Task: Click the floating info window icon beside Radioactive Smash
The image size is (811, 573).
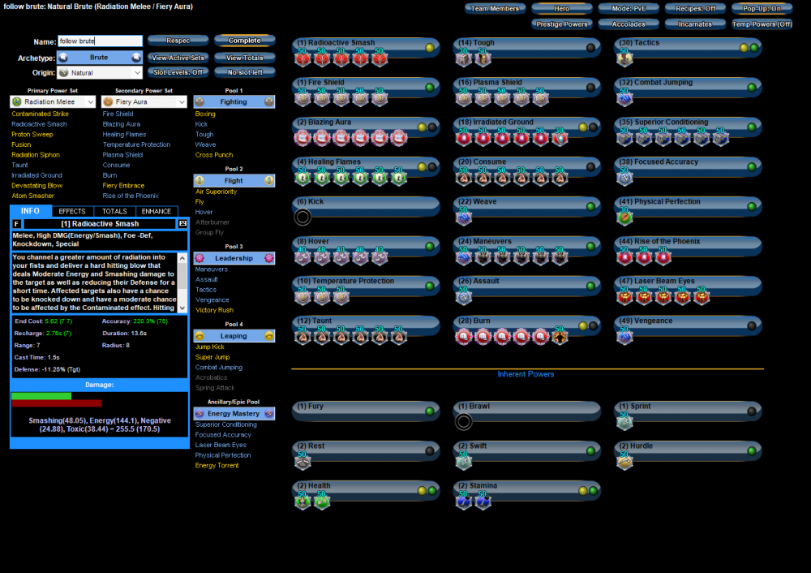Action: pos(182,223)
